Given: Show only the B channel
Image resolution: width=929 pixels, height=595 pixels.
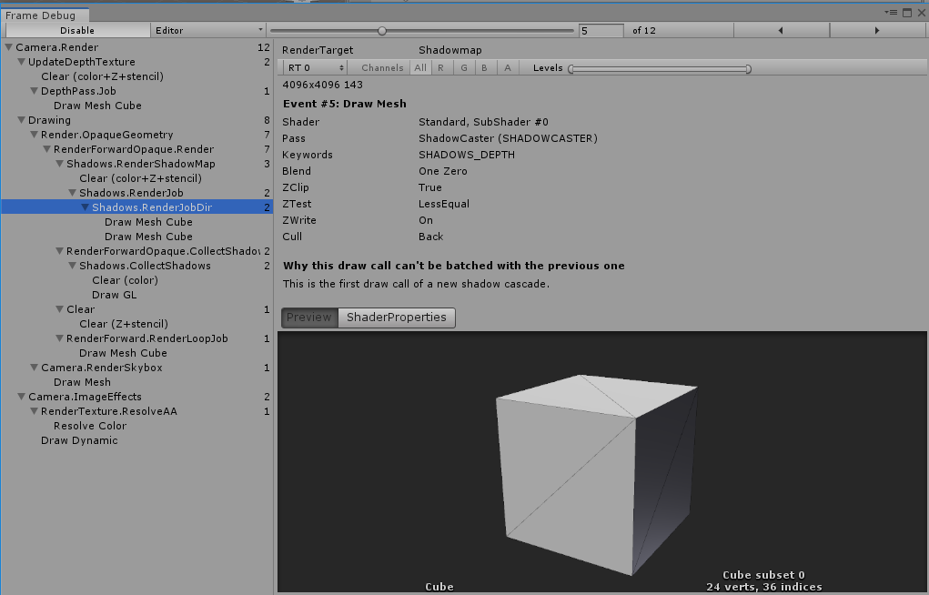Looking at the screenshot, I should tap(485, 68).
